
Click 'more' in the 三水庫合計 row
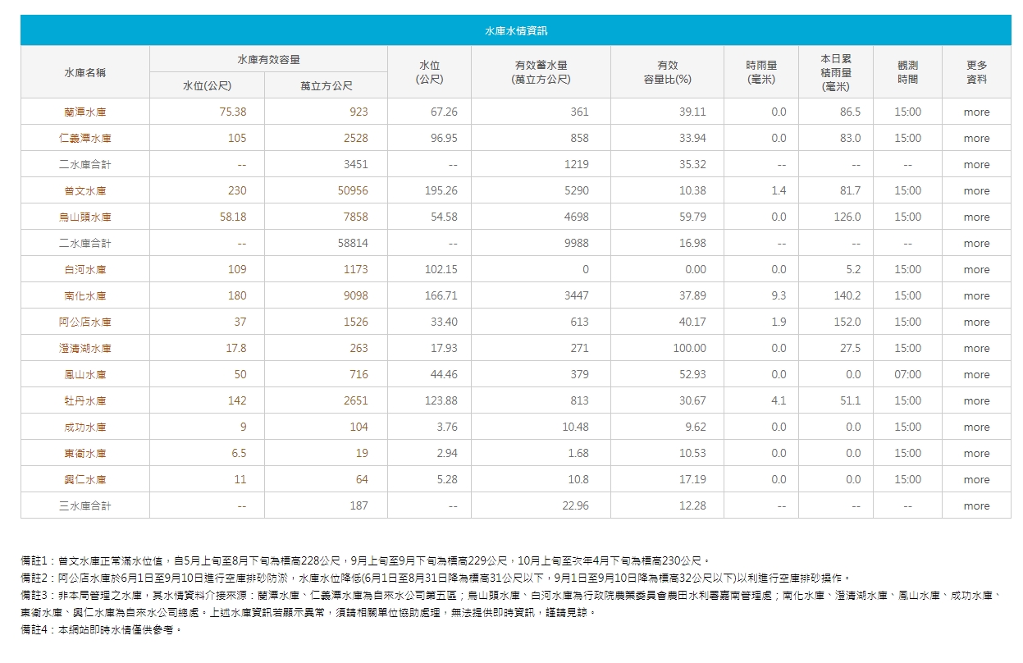coord(976,506)
